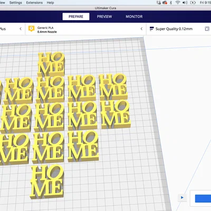Image resolution: width=211 pixels, height=211 pixels.
Task: Switch to the PREPARE stage tab
Action: [76, 16]
